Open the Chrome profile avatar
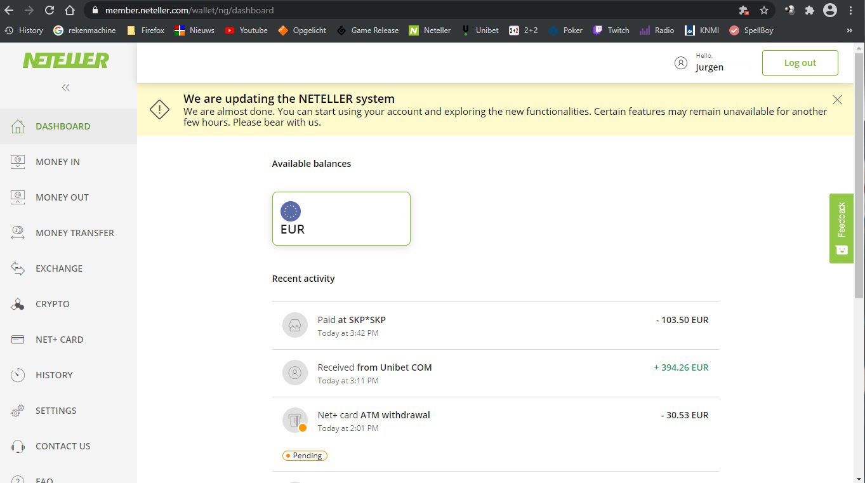865x483 pixels. (830, 10)
